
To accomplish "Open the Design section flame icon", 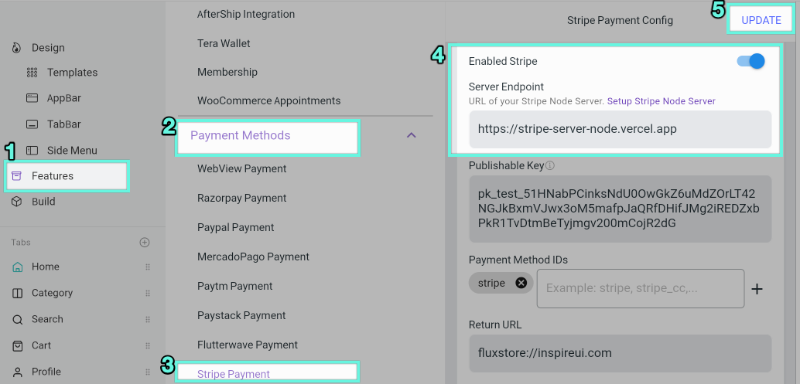I will 17,48.
